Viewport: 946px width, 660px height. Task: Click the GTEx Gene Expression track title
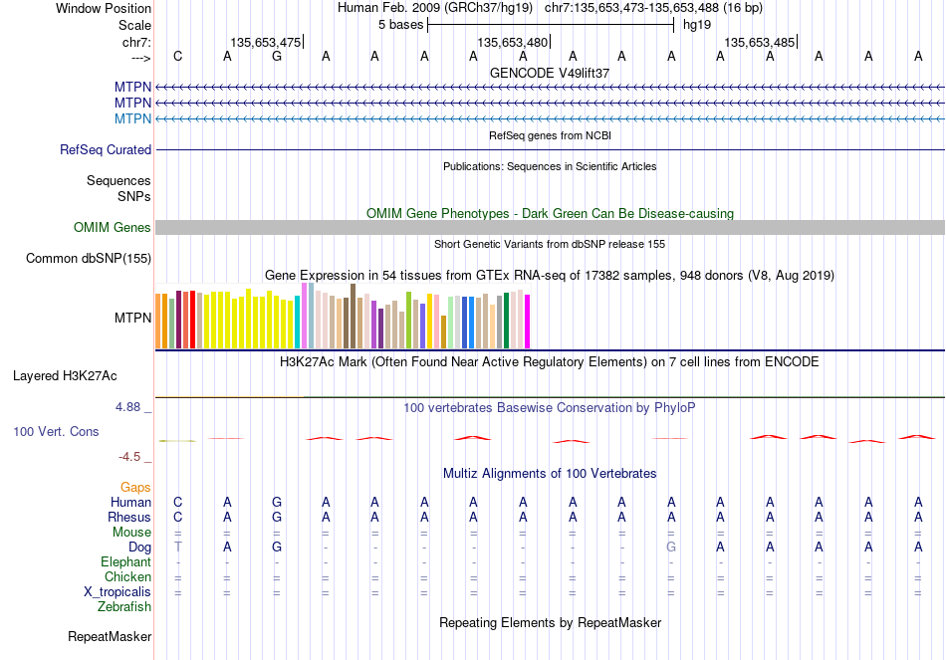(550, 276)
